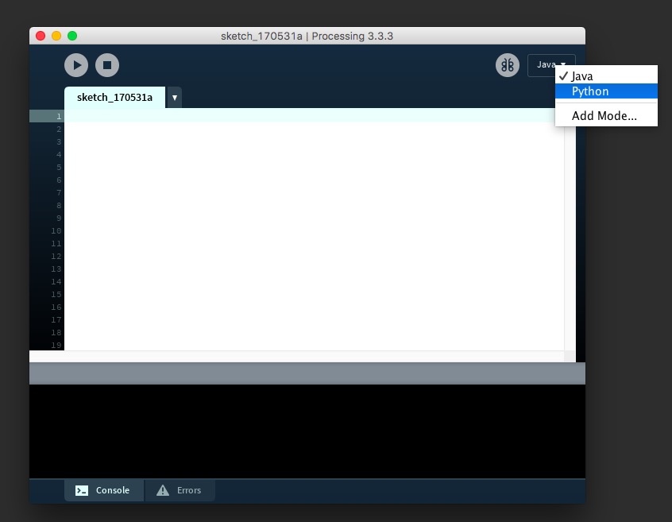
Task: Click the gray console divider bar
Action: (x=307, y=373)
